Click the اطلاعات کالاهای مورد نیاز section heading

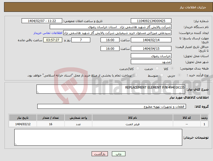189,97
